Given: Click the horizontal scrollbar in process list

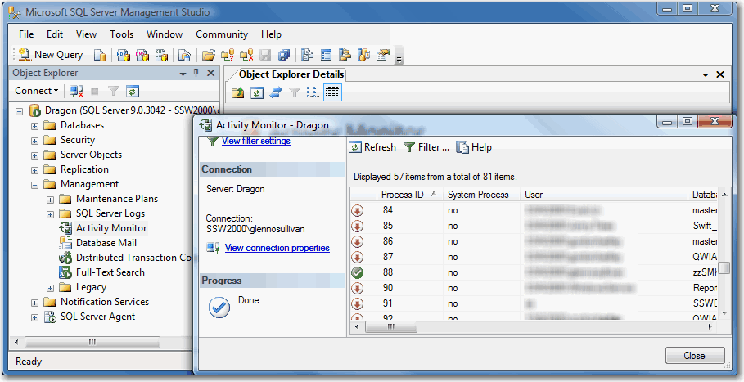Looking at the screenshot, I should [532, 326].
